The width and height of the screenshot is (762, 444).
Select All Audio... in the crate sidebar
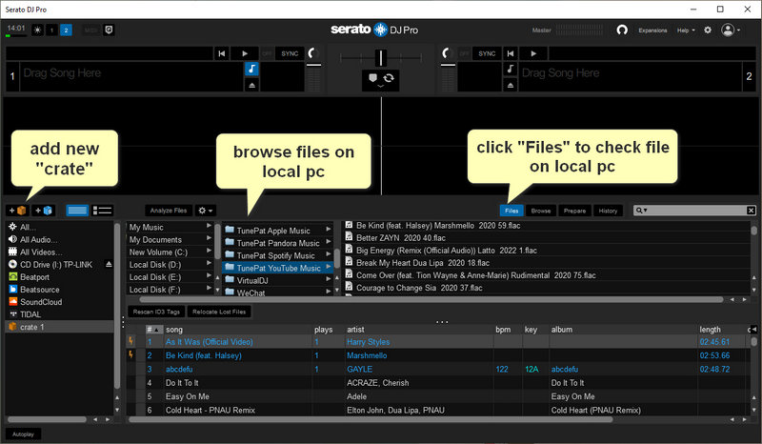(x=60, y=240)
